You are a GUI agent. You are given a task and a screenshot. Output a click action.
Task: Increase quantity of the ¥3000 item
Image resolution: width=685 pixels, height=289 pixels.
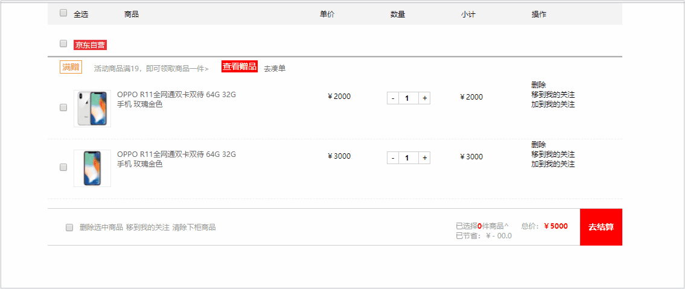425,158
